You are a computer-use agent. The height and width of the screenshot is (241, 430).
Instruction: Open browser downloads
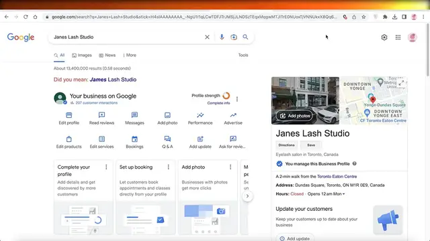[x=394, y=17]
